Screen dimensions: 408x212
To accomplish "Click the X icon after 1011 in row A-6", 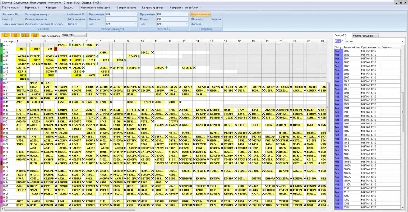I will [69, 60].
